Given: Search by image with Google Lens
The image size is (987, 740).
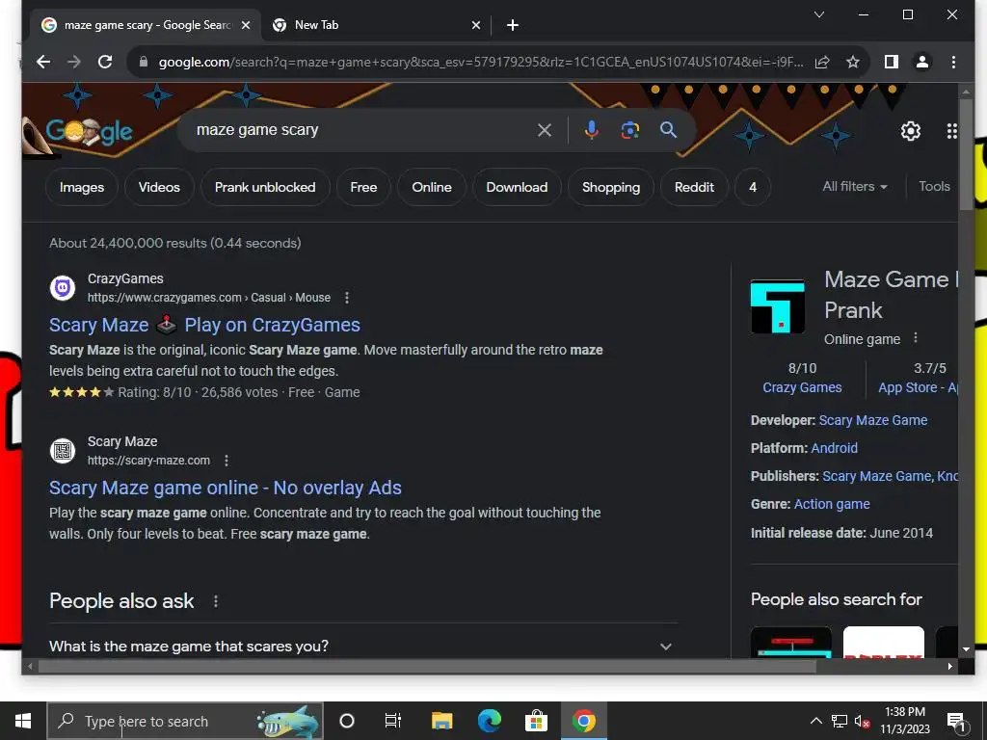Looking at the screenshot, I should click(630, 130).
